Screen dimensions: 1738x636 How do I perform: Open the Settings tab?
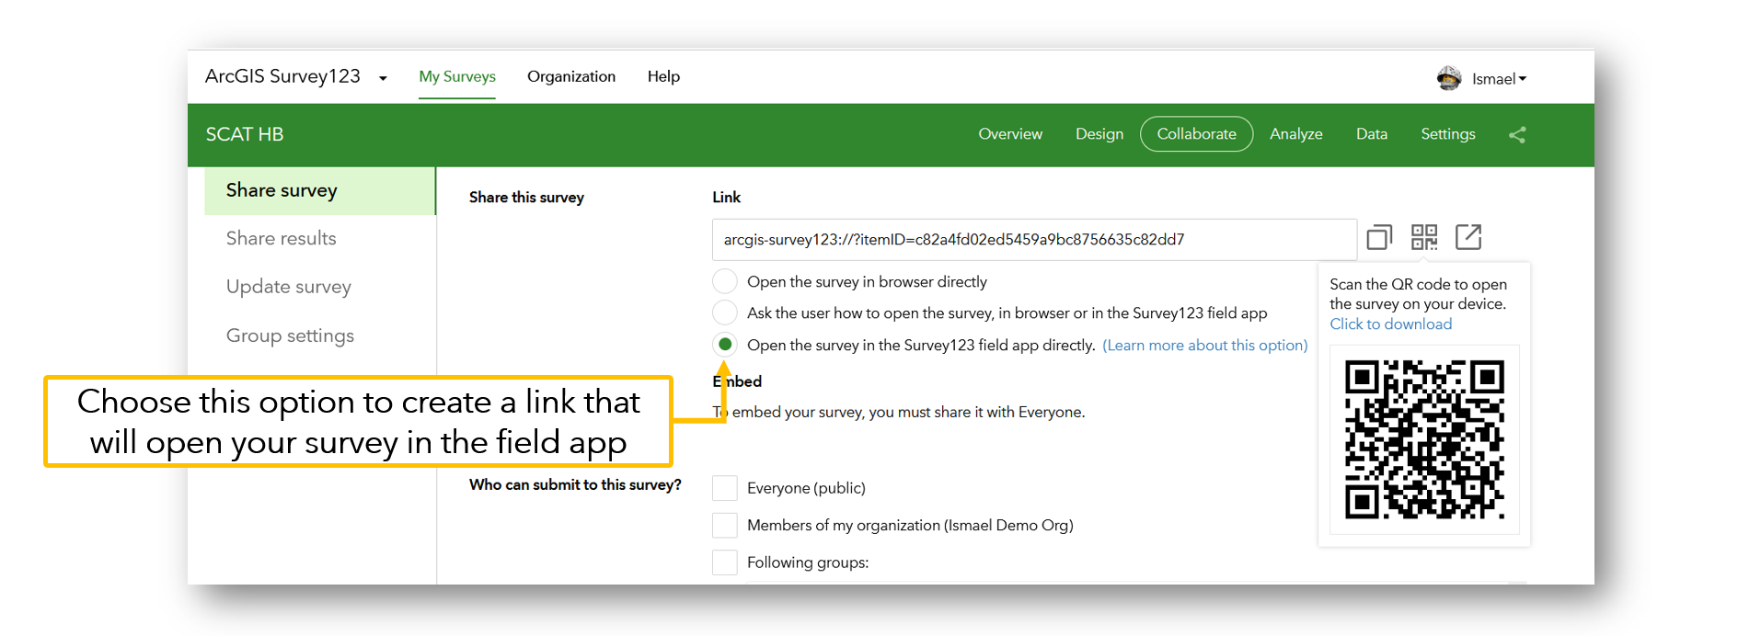point(1447,134)
